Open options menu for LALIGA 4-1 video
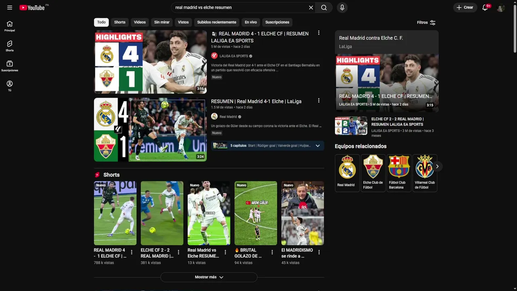The image size is (517, 291). point(319,33)
